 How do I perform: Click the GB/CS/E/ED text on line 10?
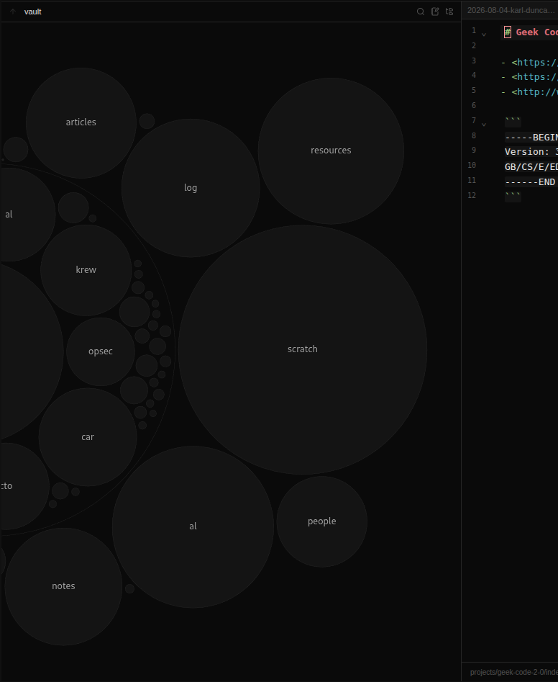pyautogui.click(x=531, y=167)
